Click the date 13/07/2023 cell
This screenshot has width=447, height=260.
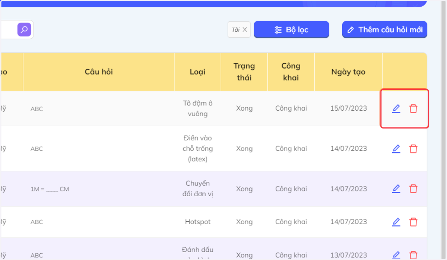[x=349, y=255]
